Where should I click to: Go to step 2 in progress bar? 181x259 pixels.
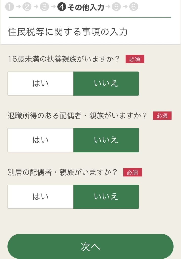click(x=27, y=7)
